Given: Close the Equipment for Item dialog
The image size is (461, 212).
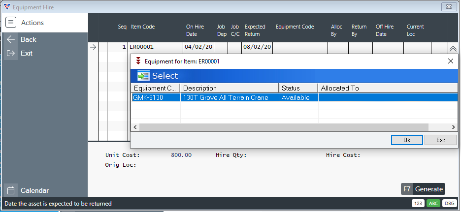Looking at the screenshot, I should (450, 61).
